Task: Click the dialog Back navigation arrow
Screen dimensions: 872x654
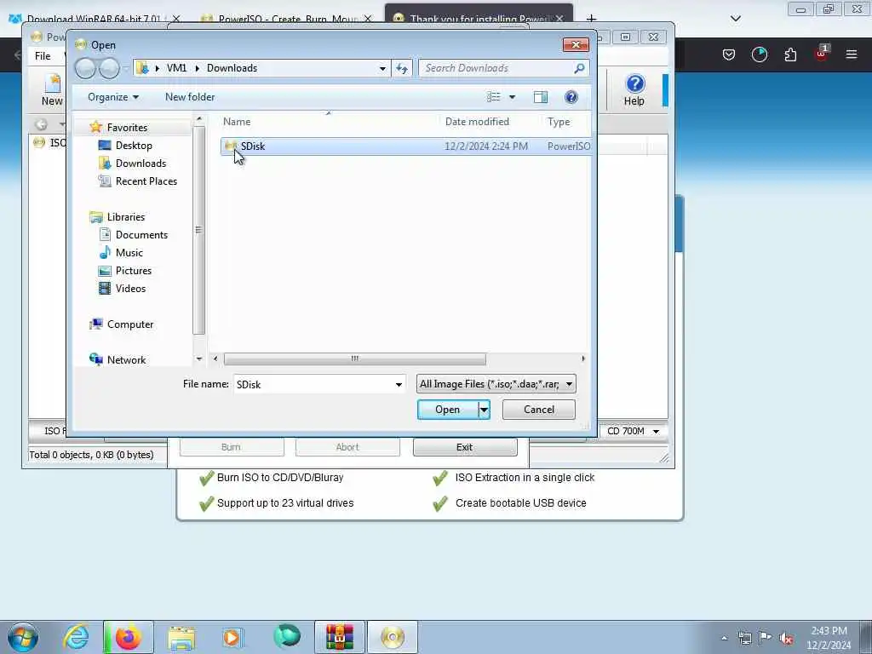Action: point(85,68)
